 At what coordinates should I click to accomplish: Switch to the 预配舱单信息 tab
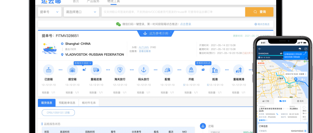click(67, 103)
